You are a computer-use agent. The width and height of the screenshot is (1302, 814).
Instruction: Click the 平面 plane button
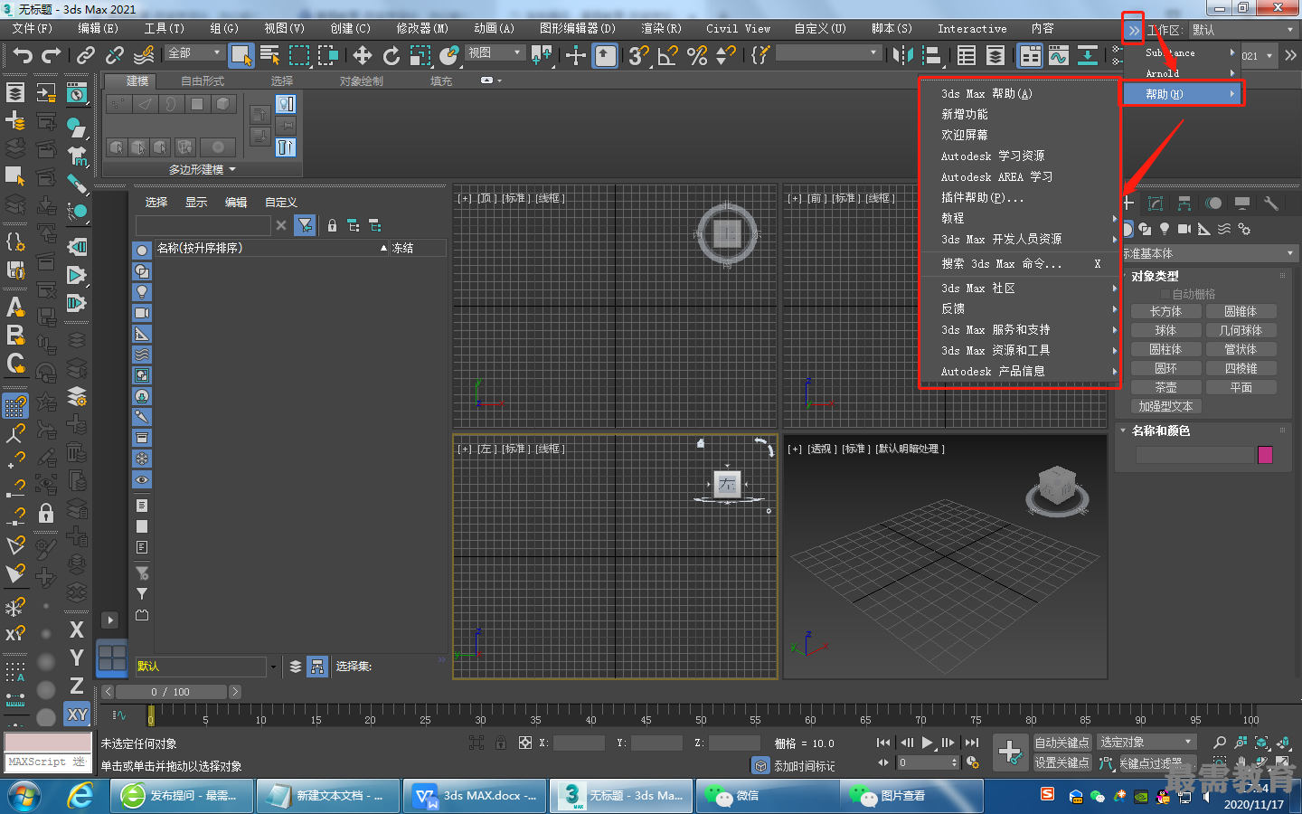[1241, 387]
